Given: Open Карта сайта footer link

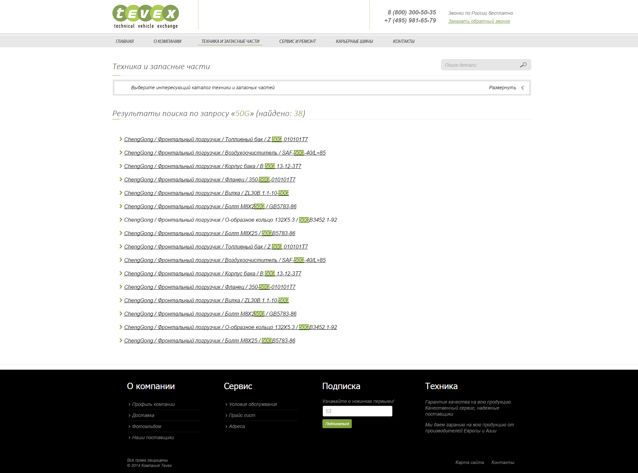Looking at the screenshot, I should pos(469,462).
